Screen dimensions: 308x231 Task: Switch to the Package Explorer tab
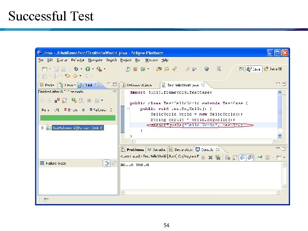click(47, 85)
